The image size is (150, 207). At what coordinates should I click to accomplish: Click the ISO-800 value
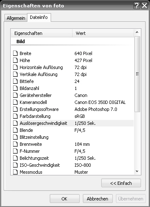[x=83, y=165]
